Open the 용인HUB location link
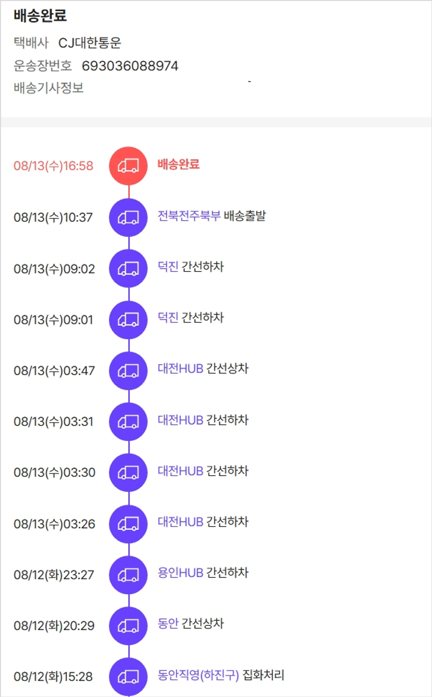Screen dimensions: 432x697 tap(180, 573)
